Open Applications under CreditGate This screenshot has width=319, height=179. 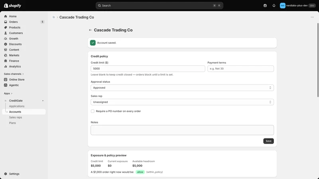pos(17,106)
